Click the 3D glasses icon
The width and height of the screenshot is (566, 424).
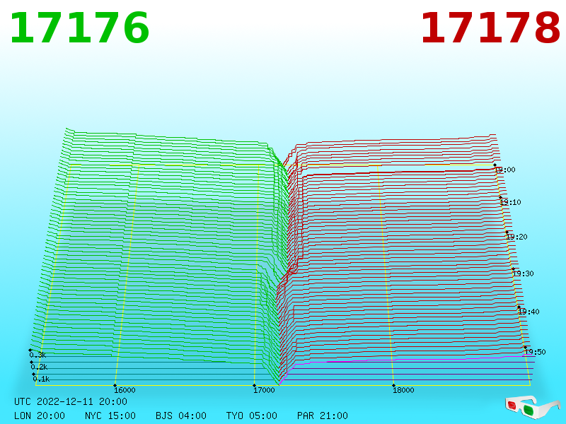tap(532, 407)
